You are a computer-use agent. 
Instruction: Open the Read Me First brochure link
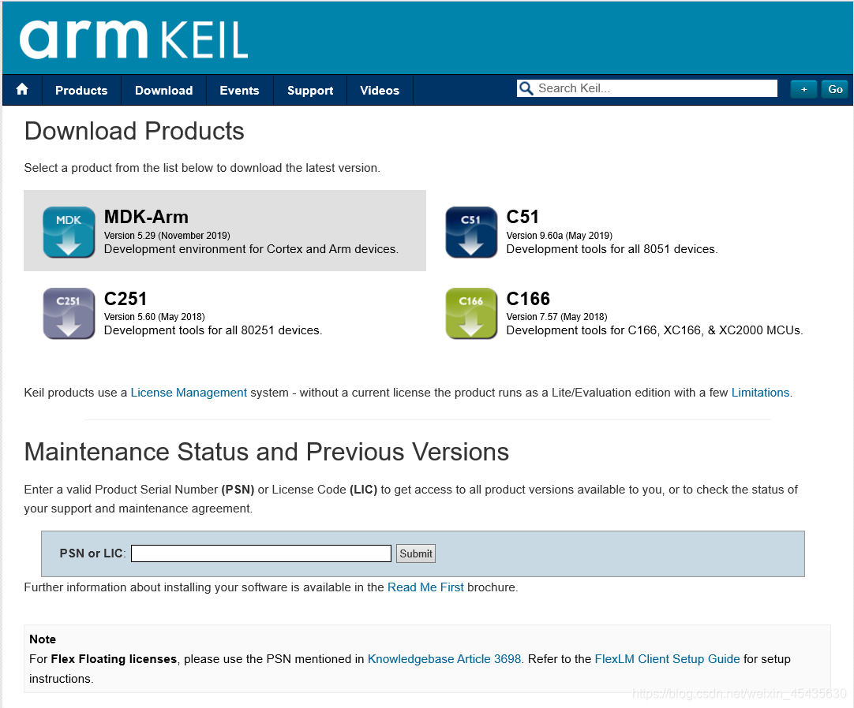[425, 587]
